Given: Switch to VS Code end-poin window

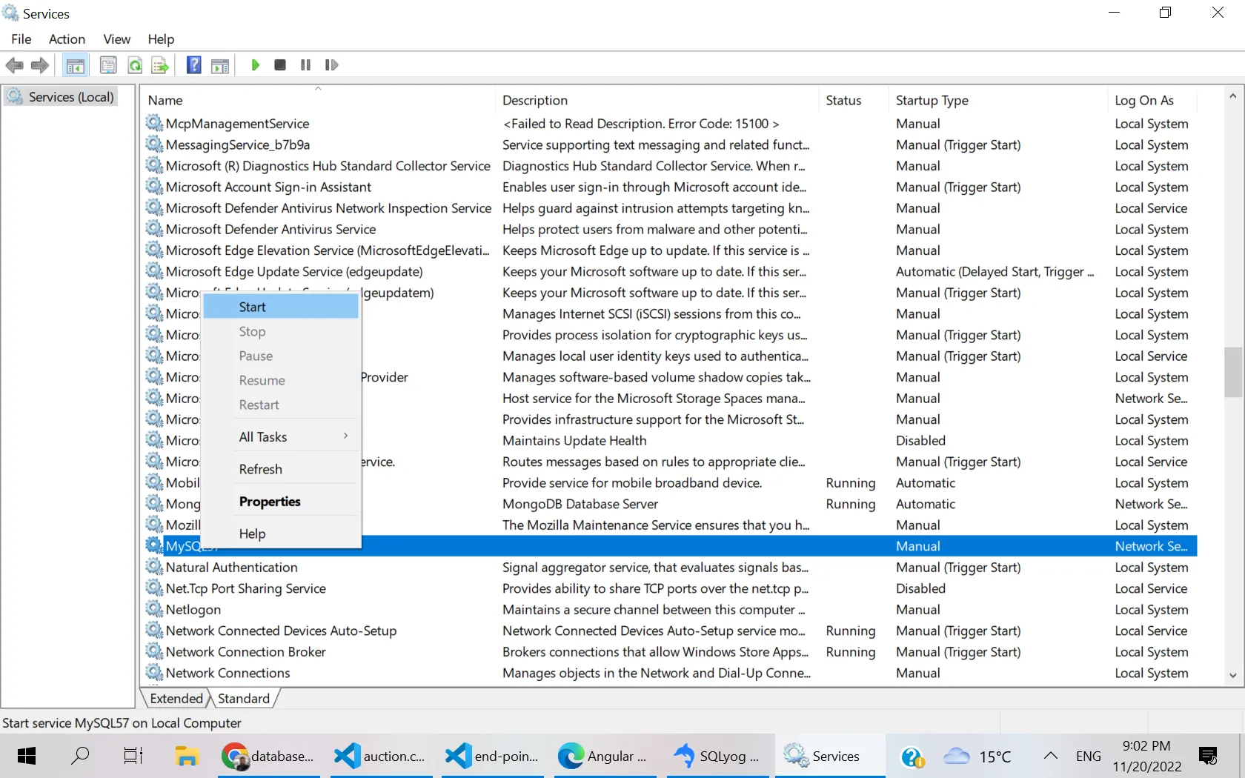Looking at the screenshot, I should click(x=492, y=756).
